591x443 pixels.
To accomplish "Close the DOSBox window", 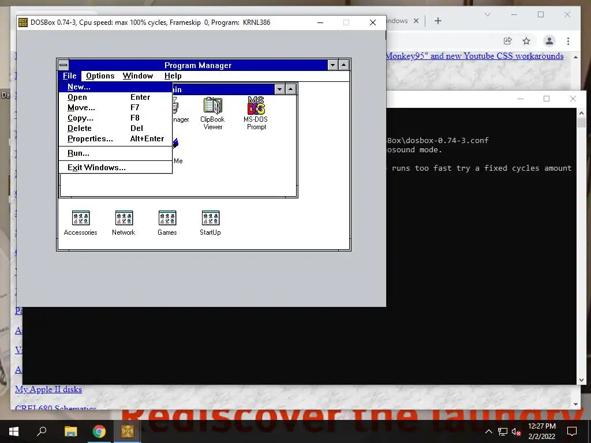I will (373, 22).
